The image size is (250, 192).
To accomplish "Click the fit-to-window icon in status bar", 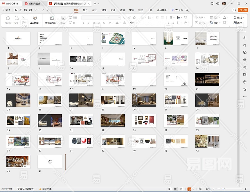I will [x=200, y=189].
